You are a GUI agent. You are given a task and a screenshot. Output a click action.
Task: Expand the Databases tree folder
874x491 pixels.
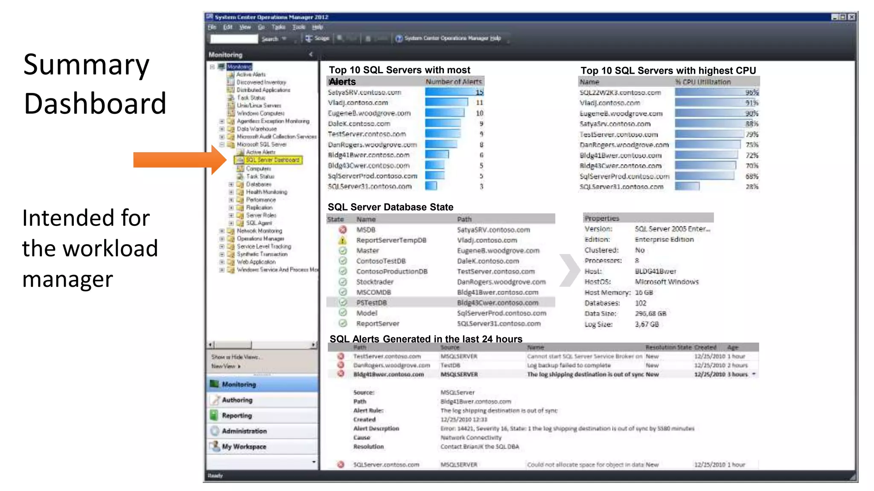231,185
